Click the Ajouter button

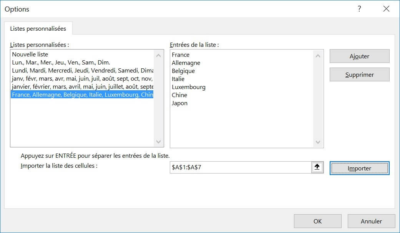(x=359, y=56)
